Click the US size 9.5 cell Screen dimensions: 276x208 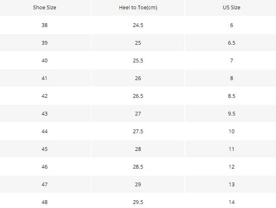click(x=231, y=114)
